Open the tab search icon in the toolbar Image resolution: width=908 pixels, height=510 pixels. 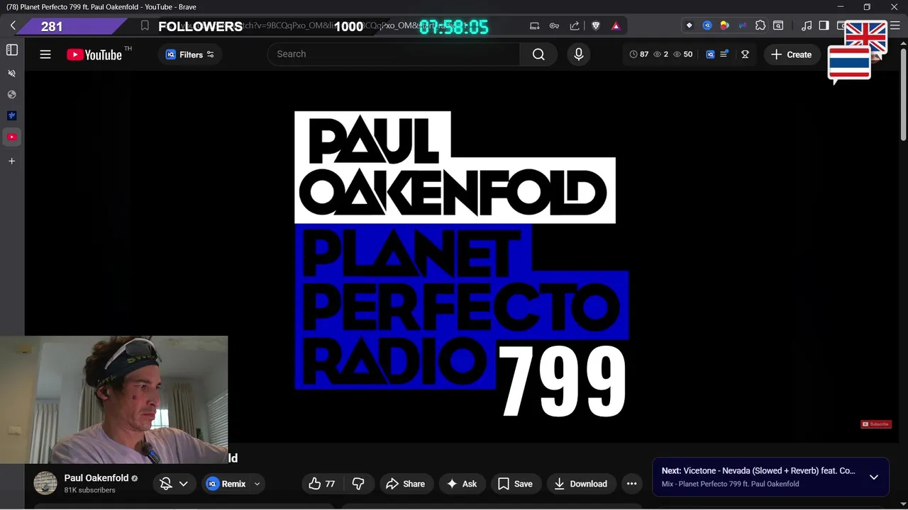(778, 25)
